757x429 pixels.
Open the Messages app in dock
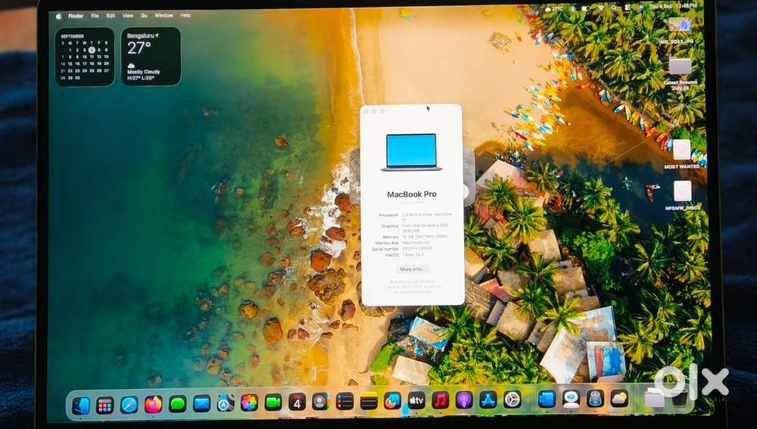tap(177, 404)
